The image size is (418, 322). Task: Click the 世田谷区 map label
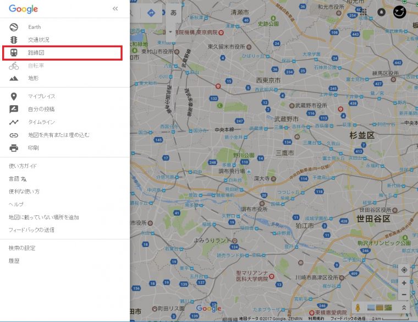373,219
